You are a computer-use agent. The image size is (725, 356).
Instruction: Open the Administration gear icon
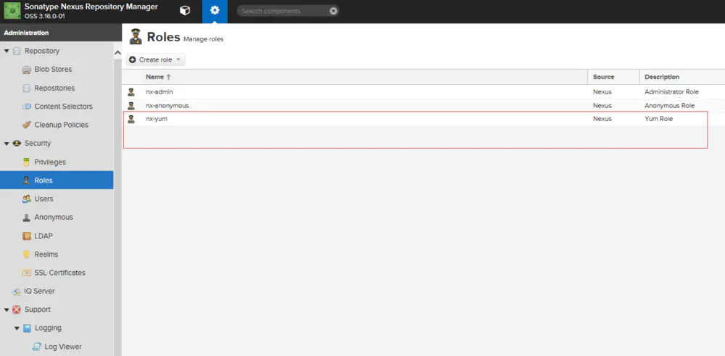click(215, 11)
